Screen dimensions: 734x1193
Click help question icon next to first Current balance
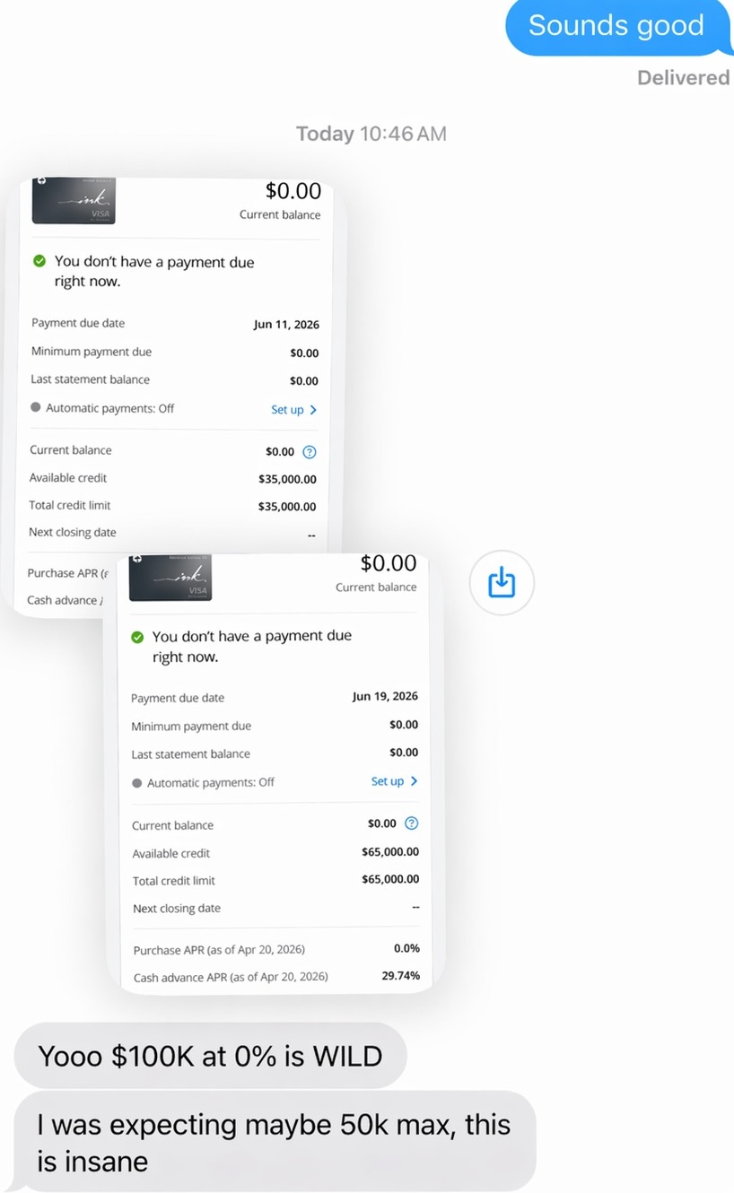click(x=310, y=452)
